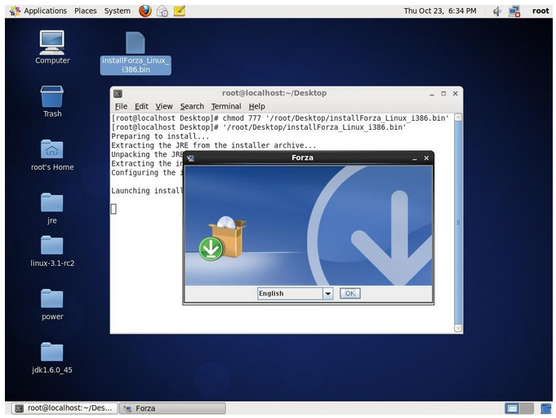Click the chmod 777 command line

point(280,118)
